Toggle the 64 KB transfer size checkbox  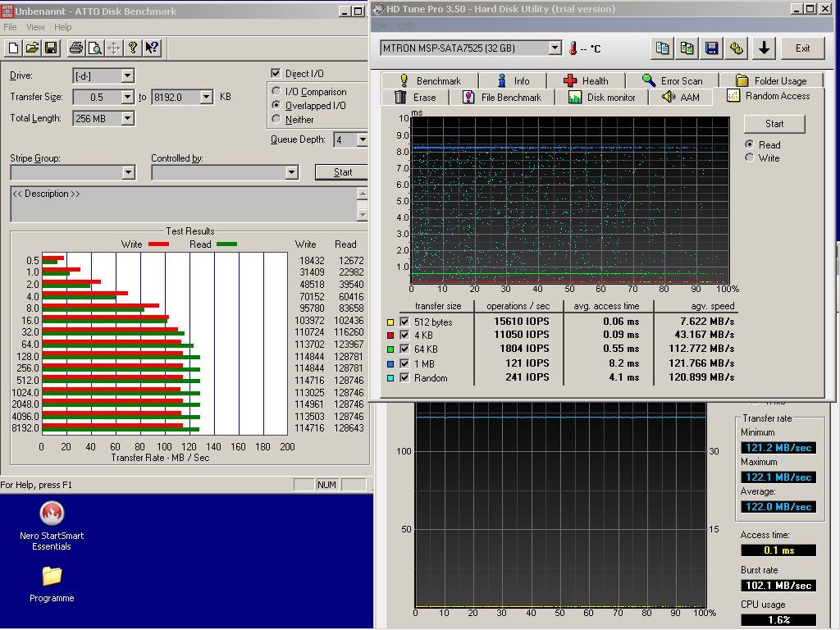pyautogui.click(x=405, y=349)
